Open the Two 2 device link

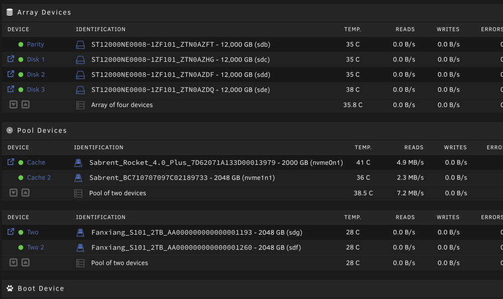coord(35,247)
